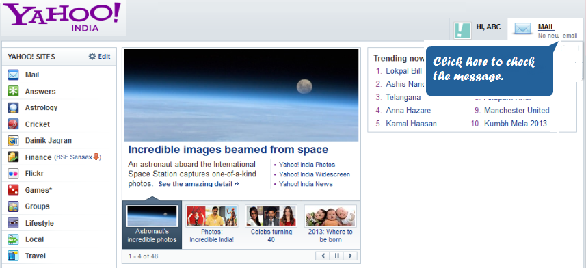Open trending topic Anna Hazare
Image resolution: width=586 pixels, height=268 pixels.
(408, 111)
